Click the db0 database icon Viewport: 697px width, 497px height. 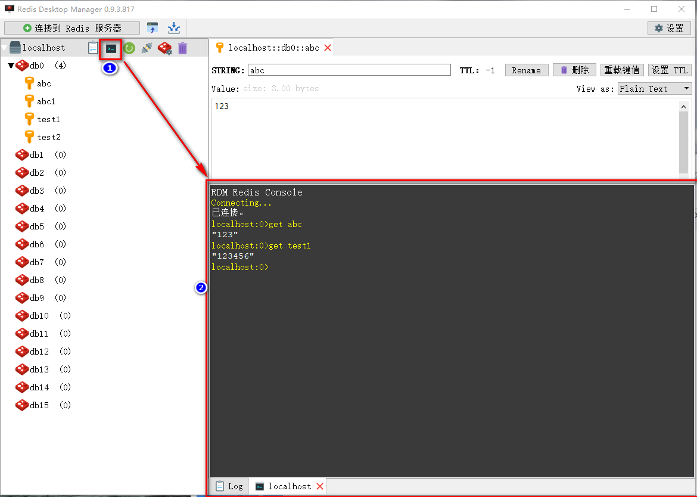point(22,66)
